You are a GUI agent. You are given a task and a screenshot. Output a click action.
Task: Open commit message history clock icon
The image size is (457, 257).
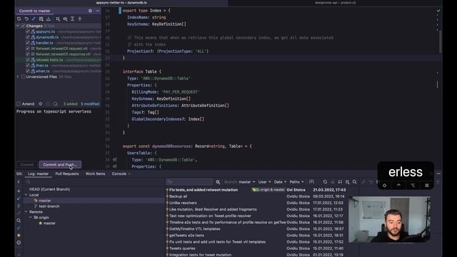(48, 104)
